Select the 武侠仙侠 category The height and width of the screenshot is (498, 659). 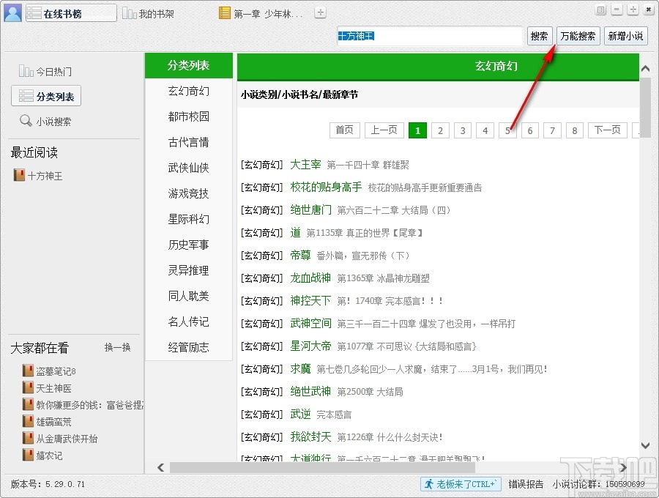tap(188, 167)
